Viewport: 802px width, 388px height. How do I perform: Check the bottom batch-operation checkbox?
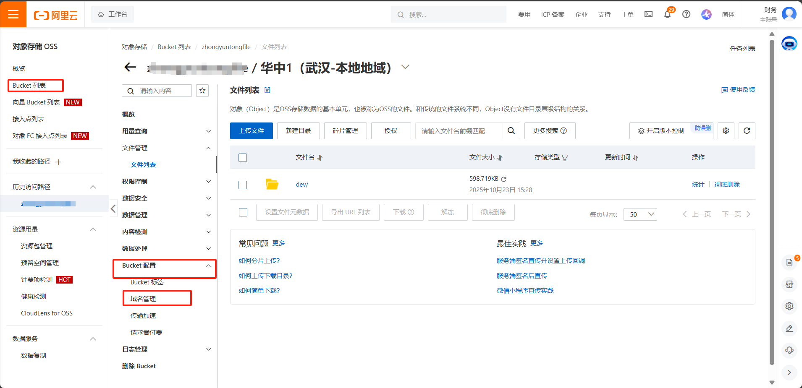click(243, 212)
